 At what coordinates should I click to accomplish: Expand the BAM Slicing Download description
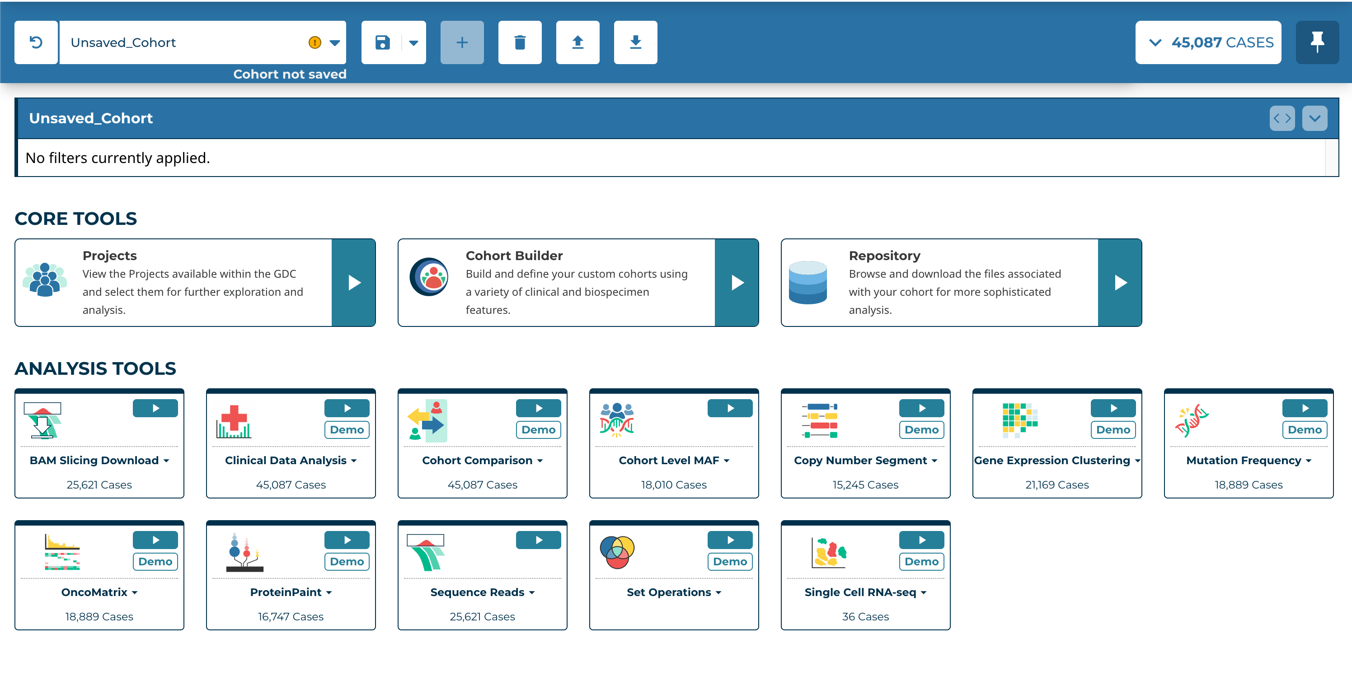coord(166,461)
